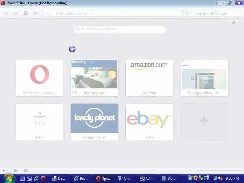244x183 pixels.
Task: Click Speed Dial 'Search with Google' box
Action: point(119,29)
